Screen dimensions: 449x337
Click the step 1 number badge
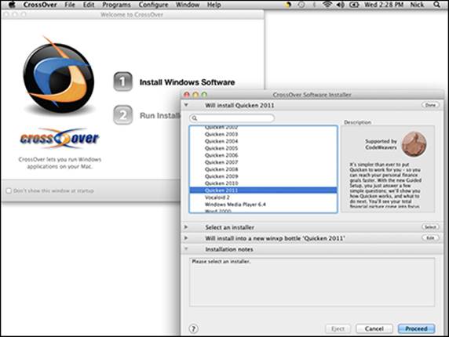(122, 82)
